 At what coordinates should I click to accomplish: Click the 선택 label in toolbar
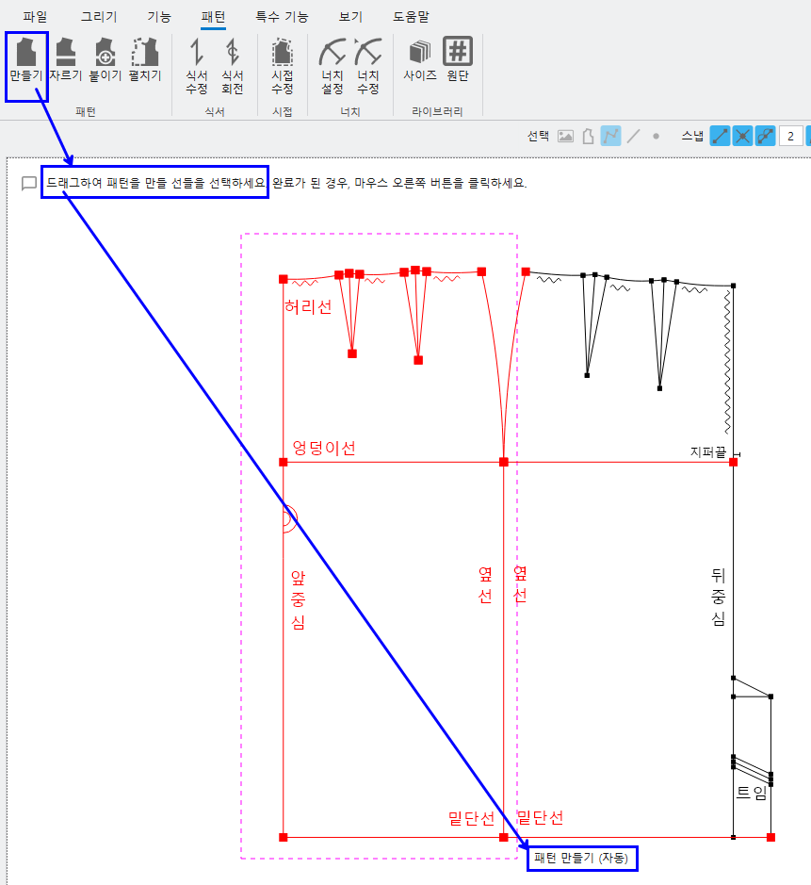pyautogui.click(x=538, y=136)
